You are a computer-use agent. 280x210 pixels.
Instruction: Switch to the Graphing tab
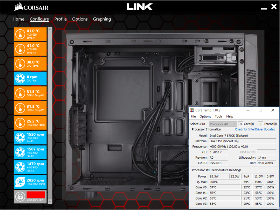click(x=102, y=19)
